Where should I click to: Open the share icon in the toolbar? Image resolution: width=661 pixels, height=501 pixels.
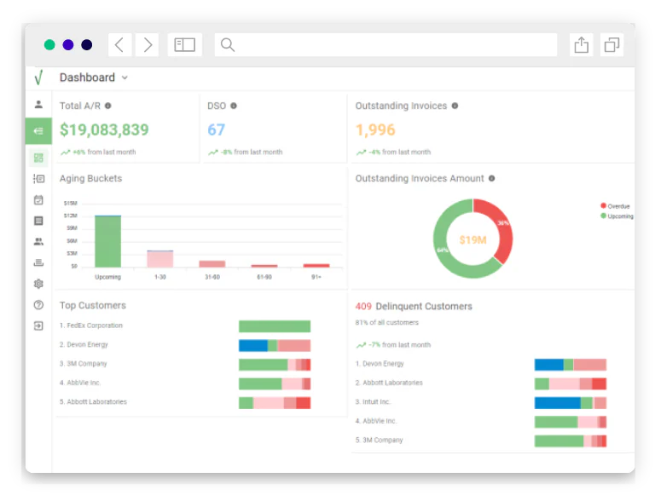[582, 44]
